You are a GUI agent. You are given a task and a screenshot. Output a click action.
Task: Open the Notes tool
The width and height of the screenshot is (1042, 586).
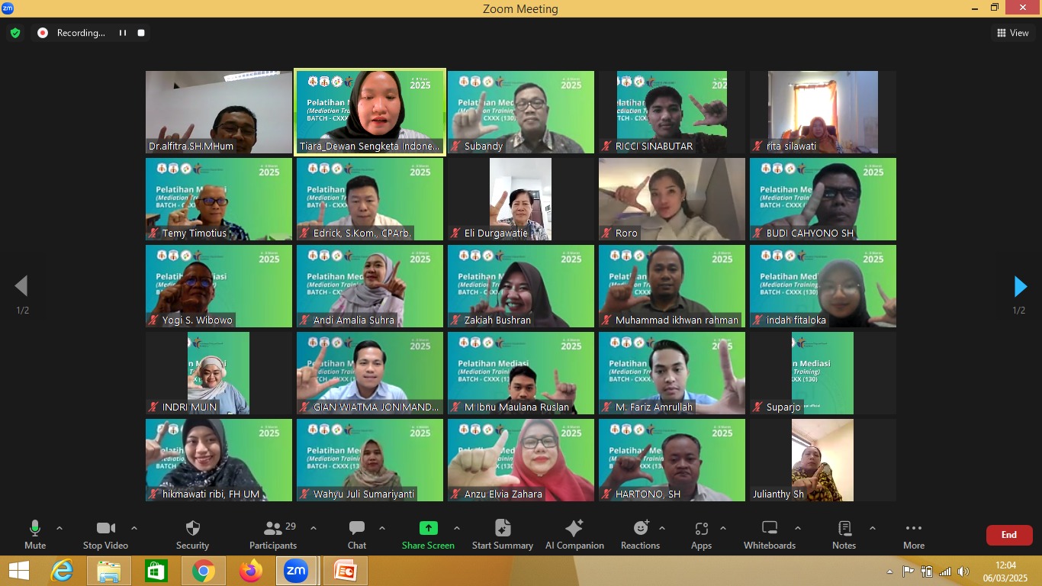pos(844,534)
